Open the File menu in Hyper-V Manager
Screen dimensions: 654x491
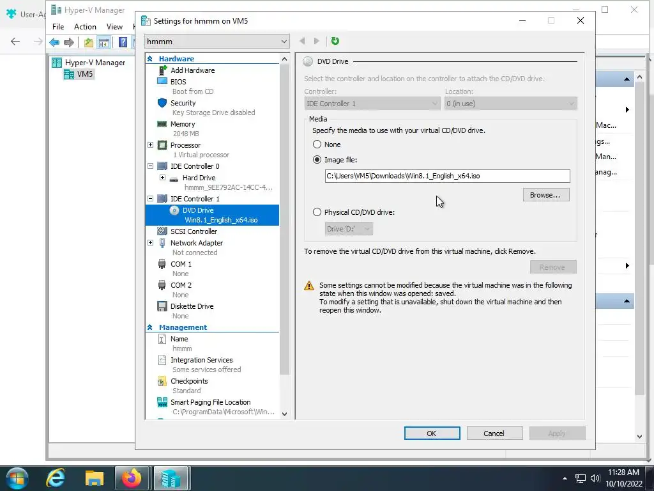pos(58,27)
